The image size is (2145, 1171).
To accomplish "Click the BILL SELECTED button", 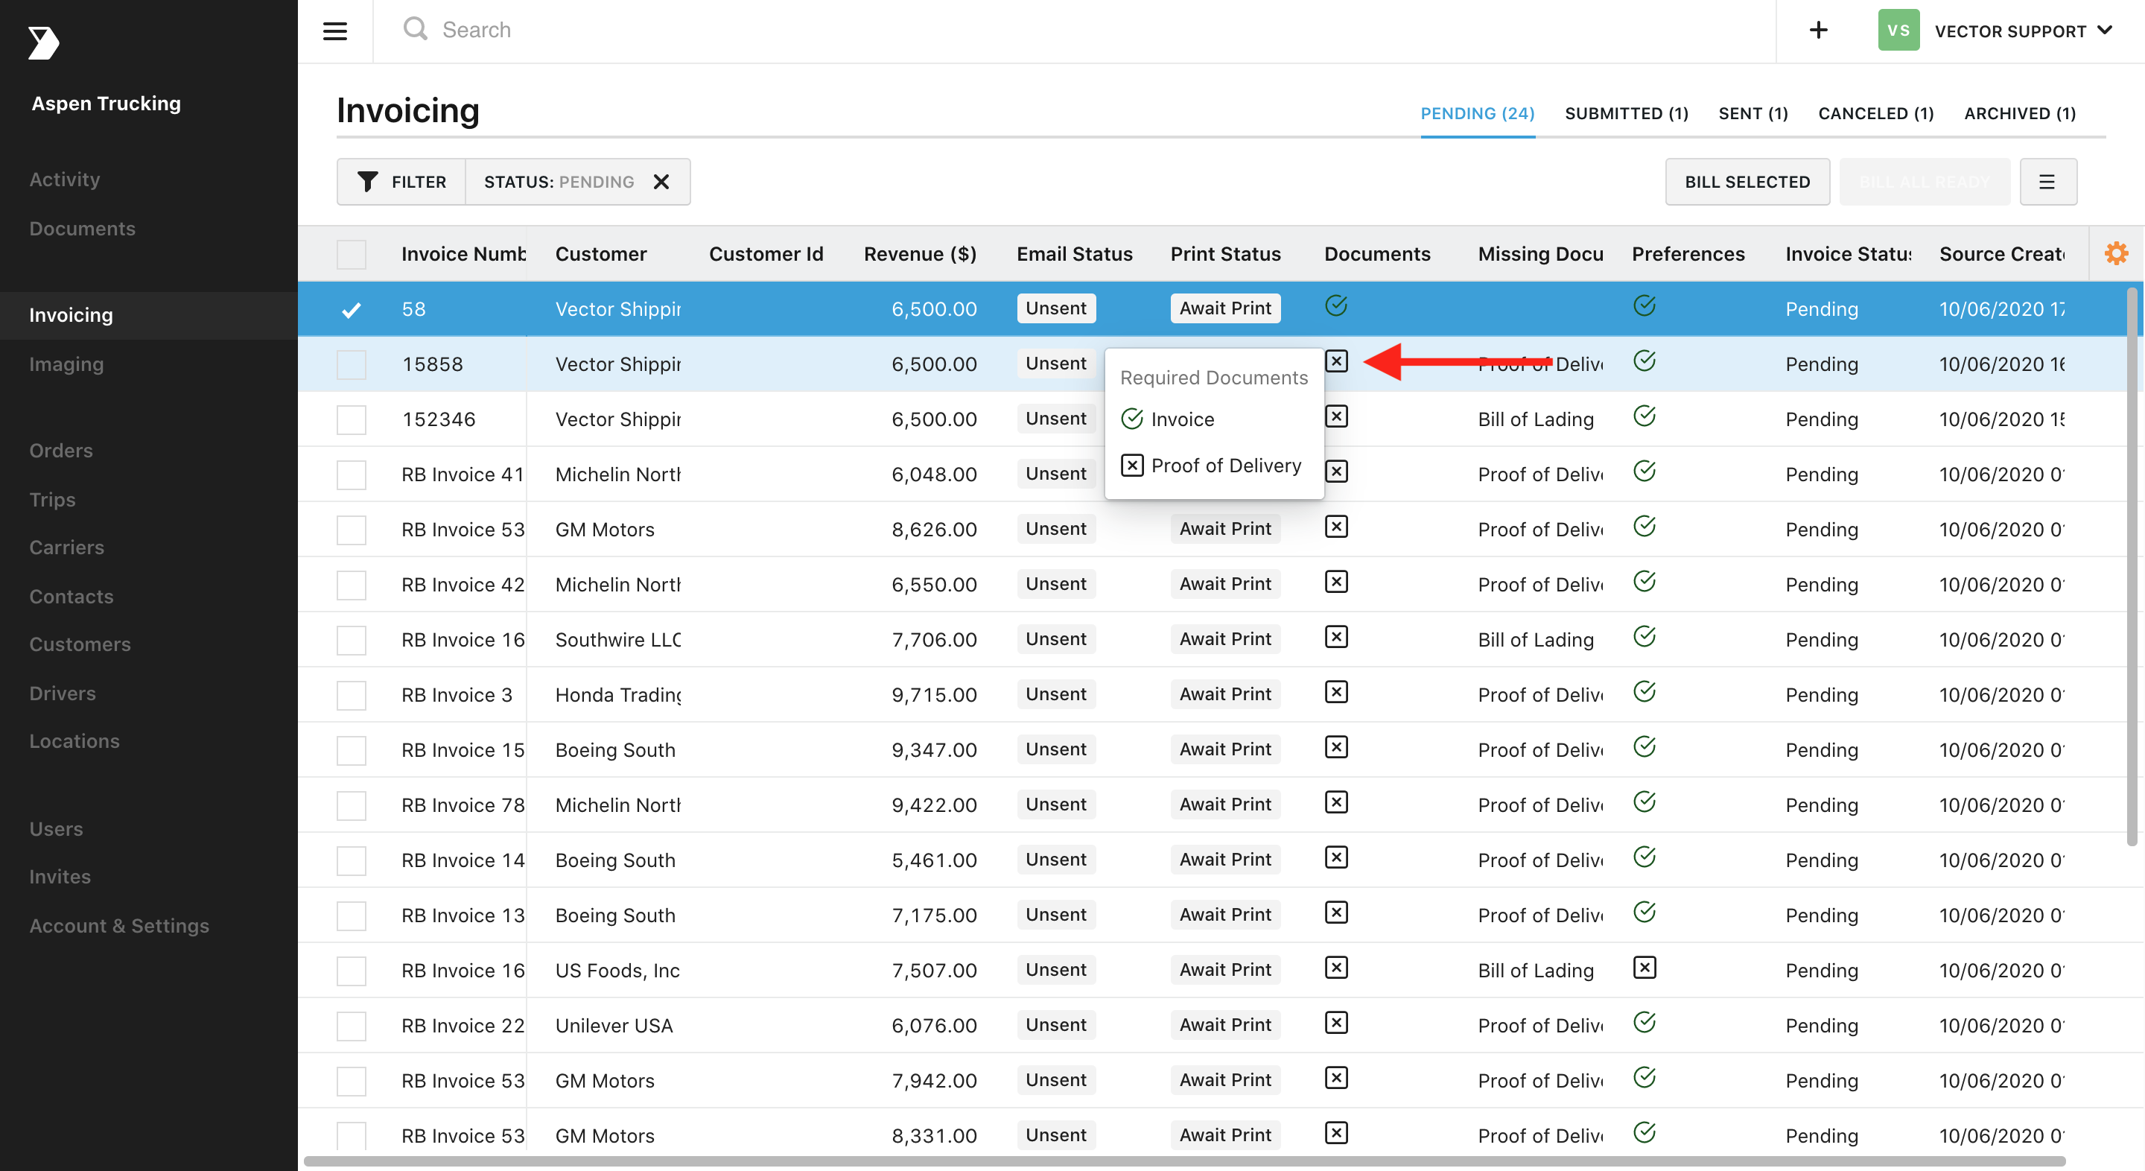I will 1746,182.
